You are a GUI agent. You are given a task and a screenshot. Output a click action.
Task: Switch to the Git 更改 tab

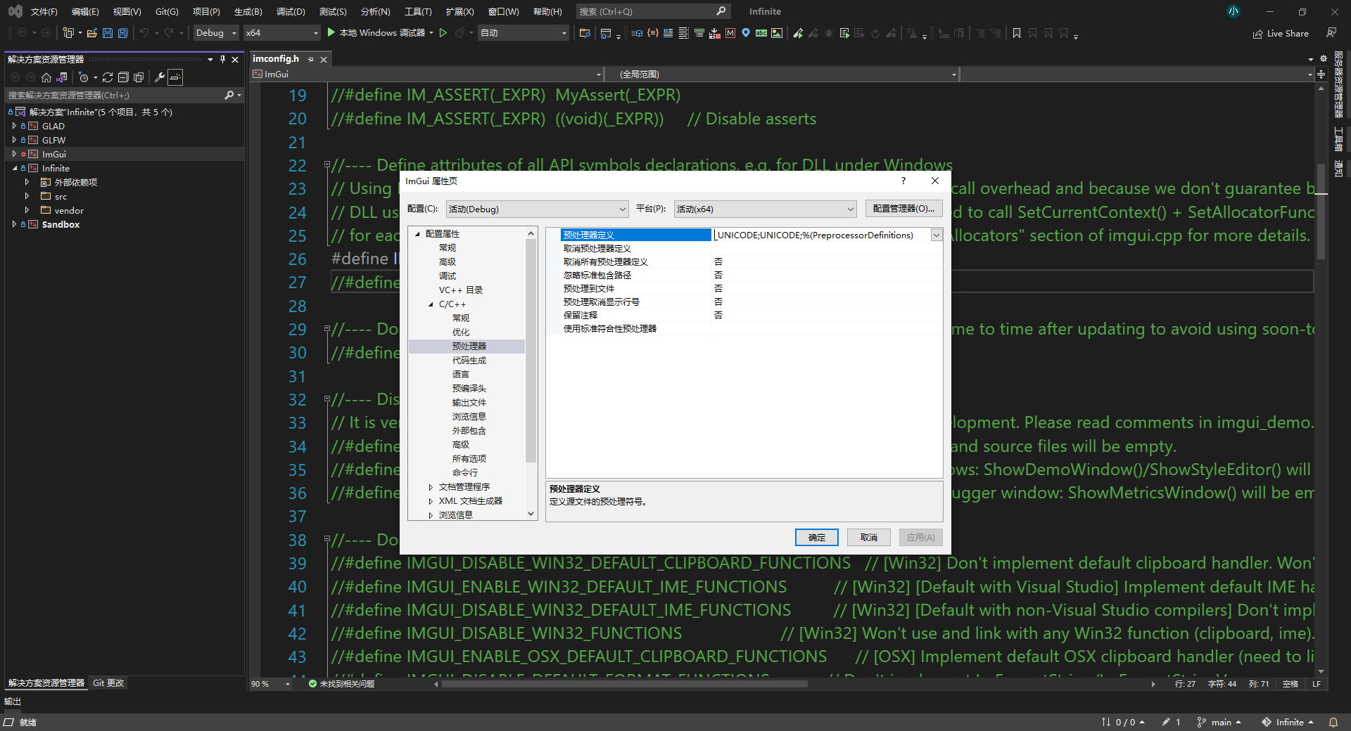(x=108, y=683)
